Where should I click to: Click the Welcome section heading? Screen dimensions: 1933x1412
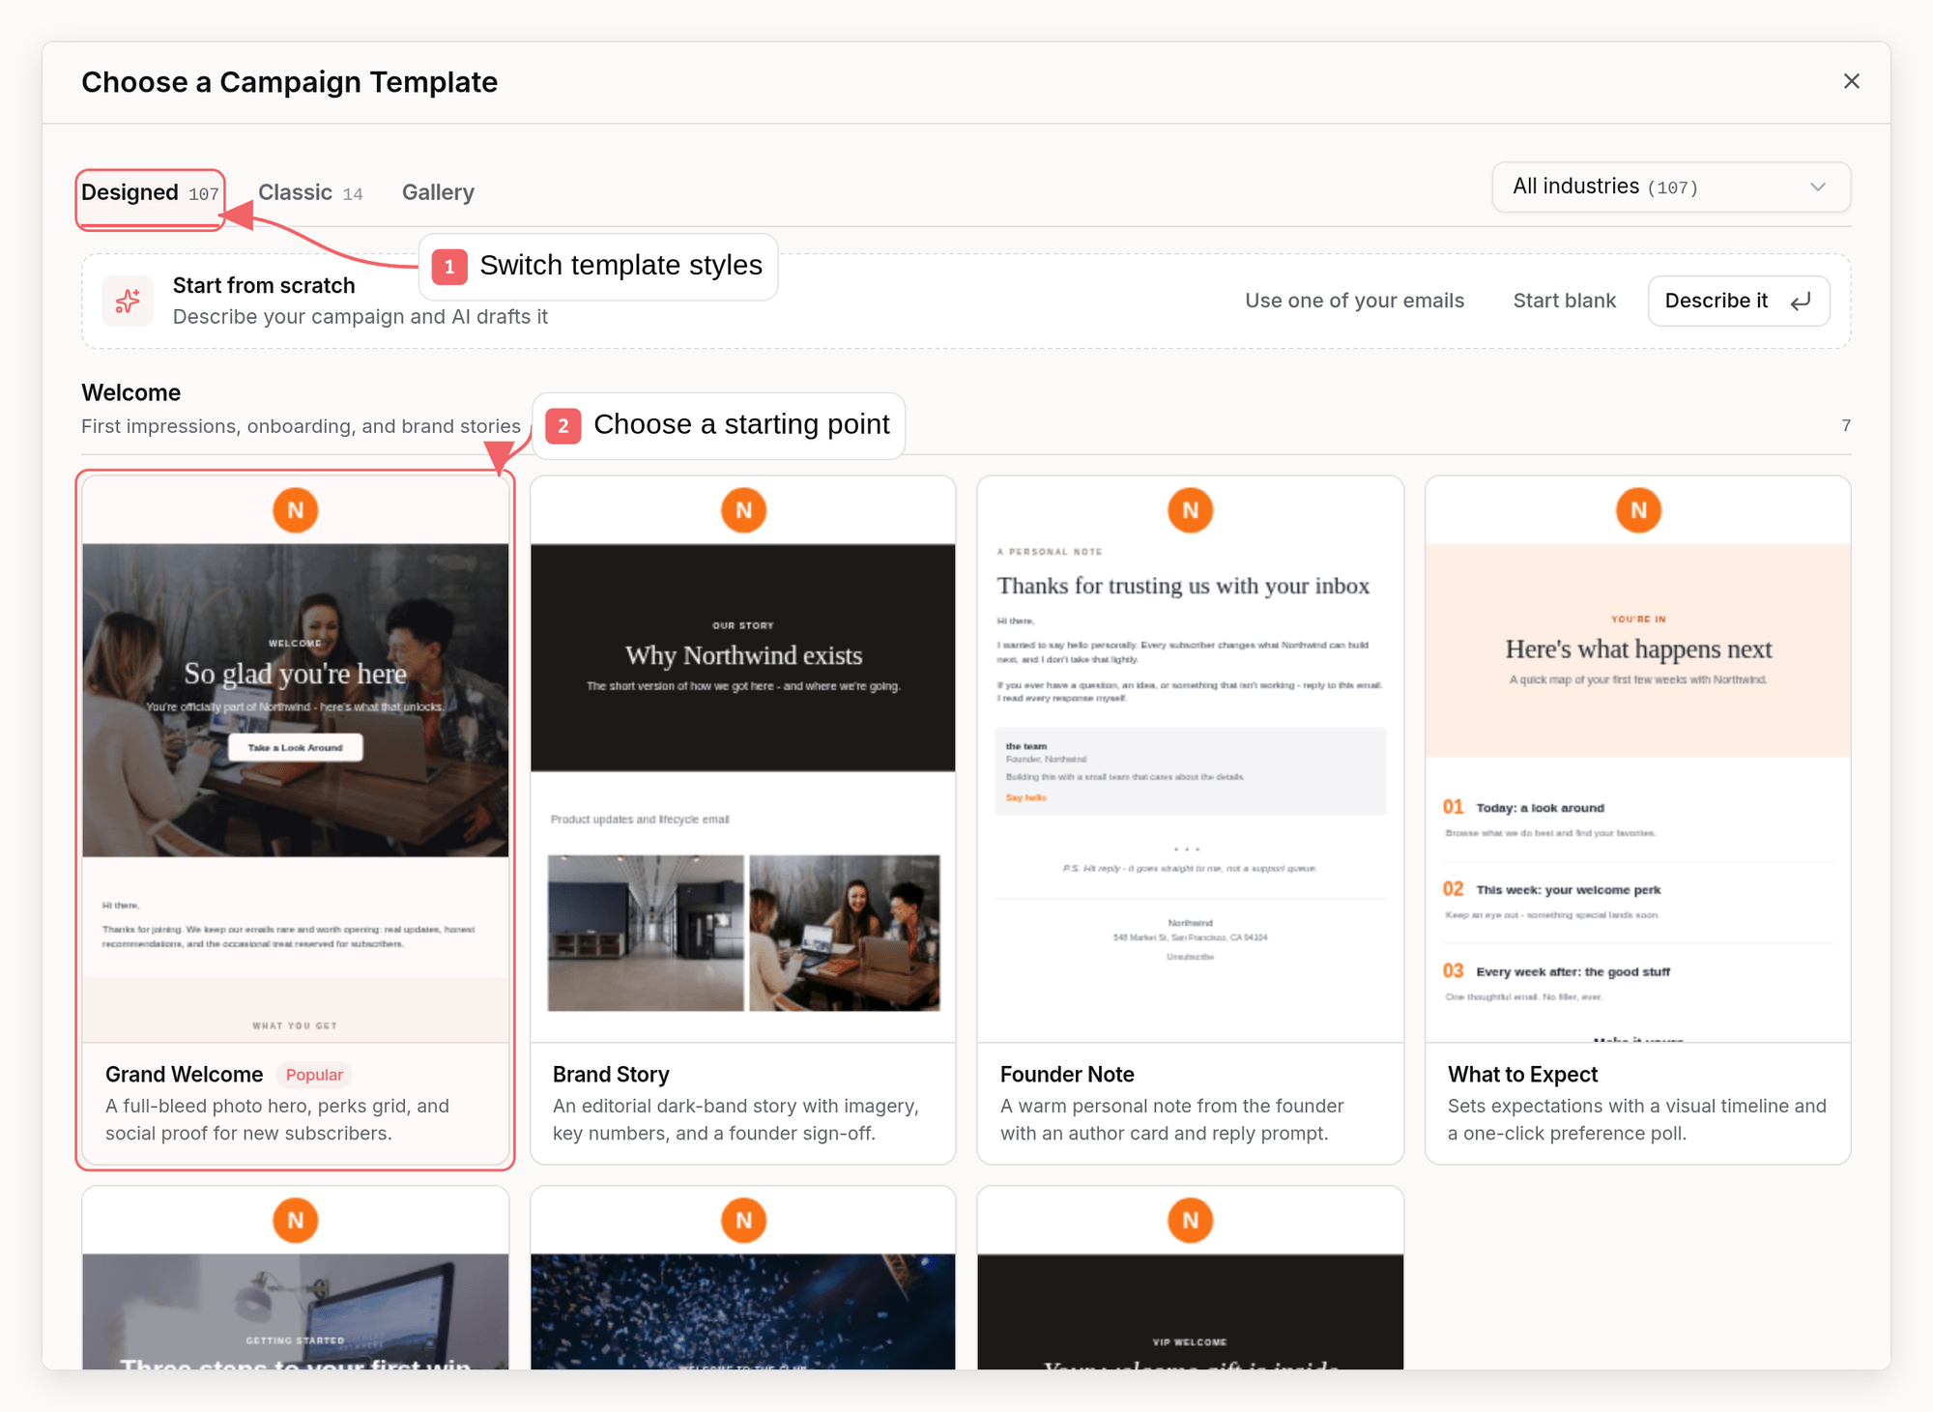pos(130,392)
